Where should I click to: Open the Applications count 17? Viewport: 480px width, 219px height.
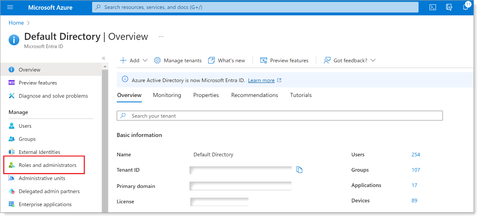click(415, 185)
